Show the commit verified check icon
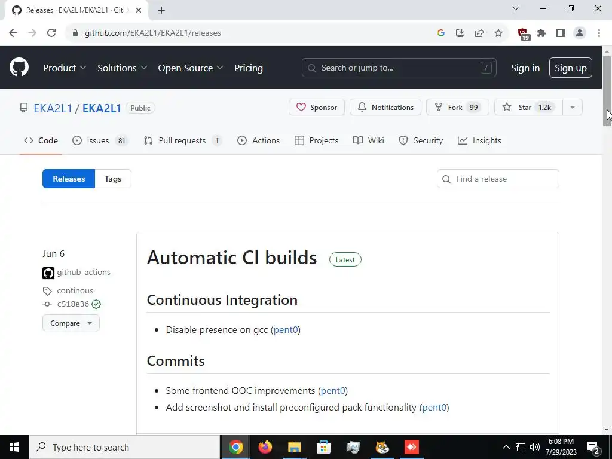This screenshot has height=459, width=612. [96, 304]
